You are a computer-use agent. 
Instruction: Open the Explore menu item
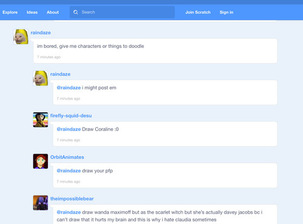[x=10, y=12]
